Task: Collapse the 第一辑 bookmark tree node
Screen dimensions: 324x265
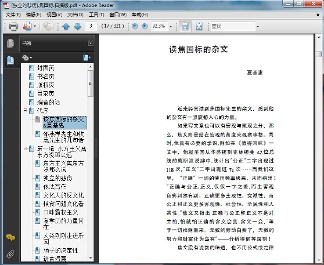Action: click(25, 148)
